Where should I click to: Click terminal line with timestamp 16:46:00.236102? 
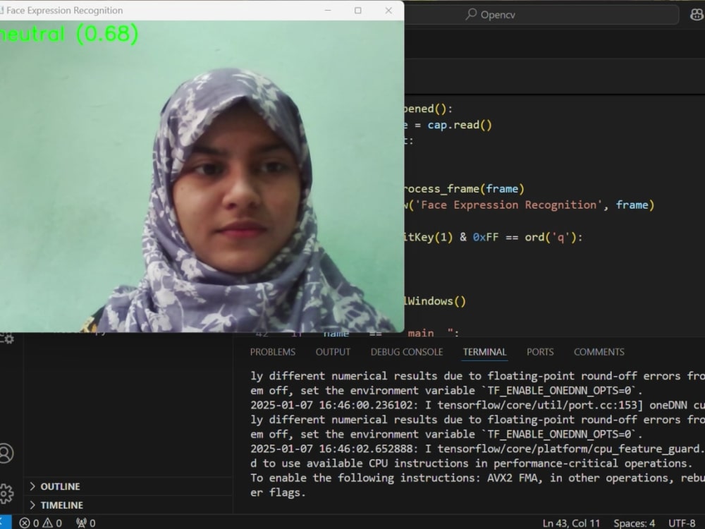pyautogui.click(x=477, y=405)
